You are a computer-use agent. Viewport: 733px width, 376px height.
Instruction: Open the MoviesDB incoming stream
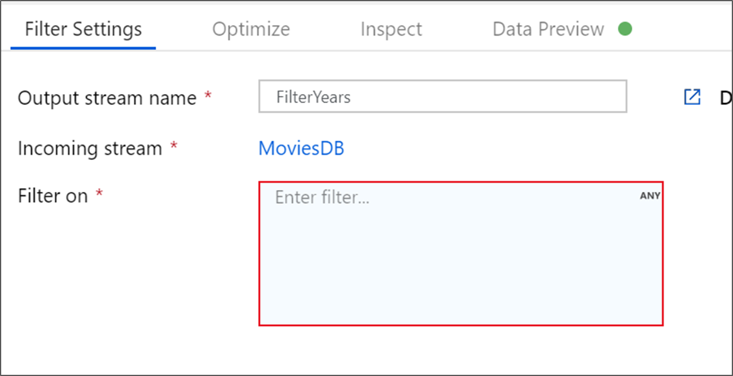(x=301, y=148)
